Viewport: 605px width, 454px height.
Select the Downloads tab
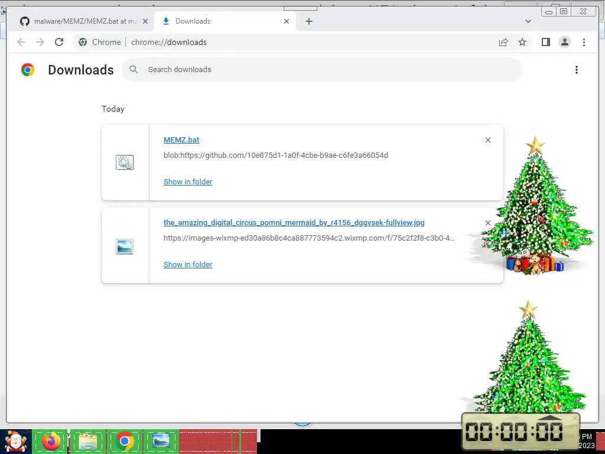225,21
